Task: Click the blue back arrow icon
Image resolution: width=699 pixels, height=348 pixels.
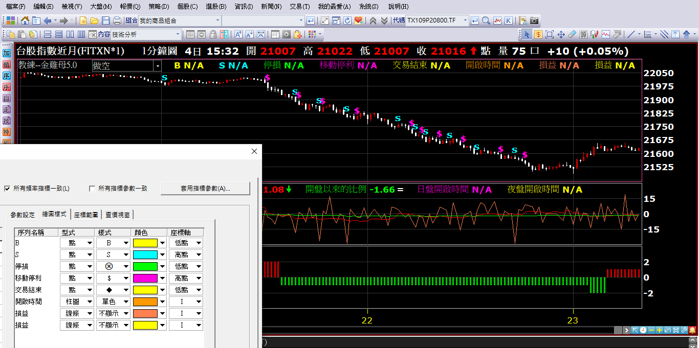Action: click(48, 20)
